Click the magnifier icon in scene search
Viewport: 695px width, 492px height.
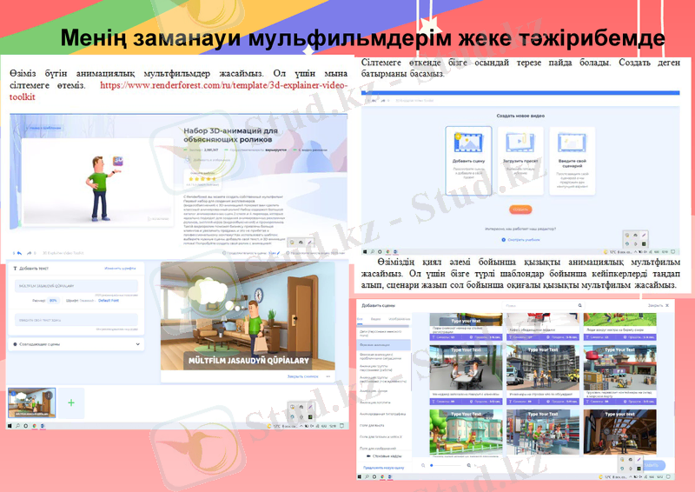(579, 306)
